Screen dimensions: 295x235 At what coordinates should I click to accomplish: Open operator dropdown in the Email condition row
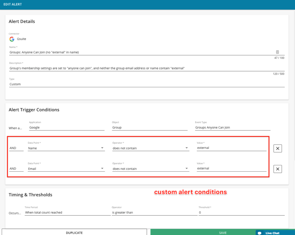(151, 169)
